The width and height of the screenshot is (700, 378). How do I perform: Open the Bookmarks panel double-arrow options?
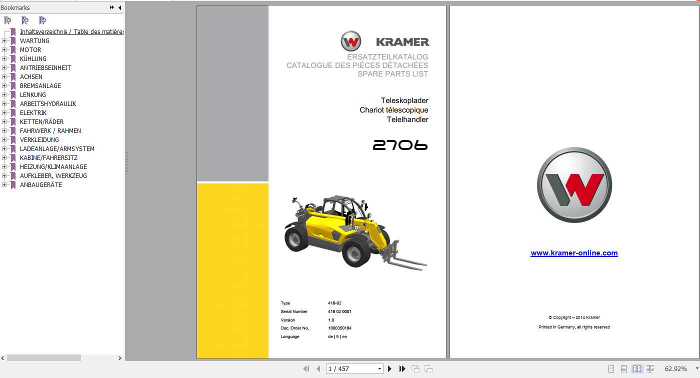[x=111, y=7]
